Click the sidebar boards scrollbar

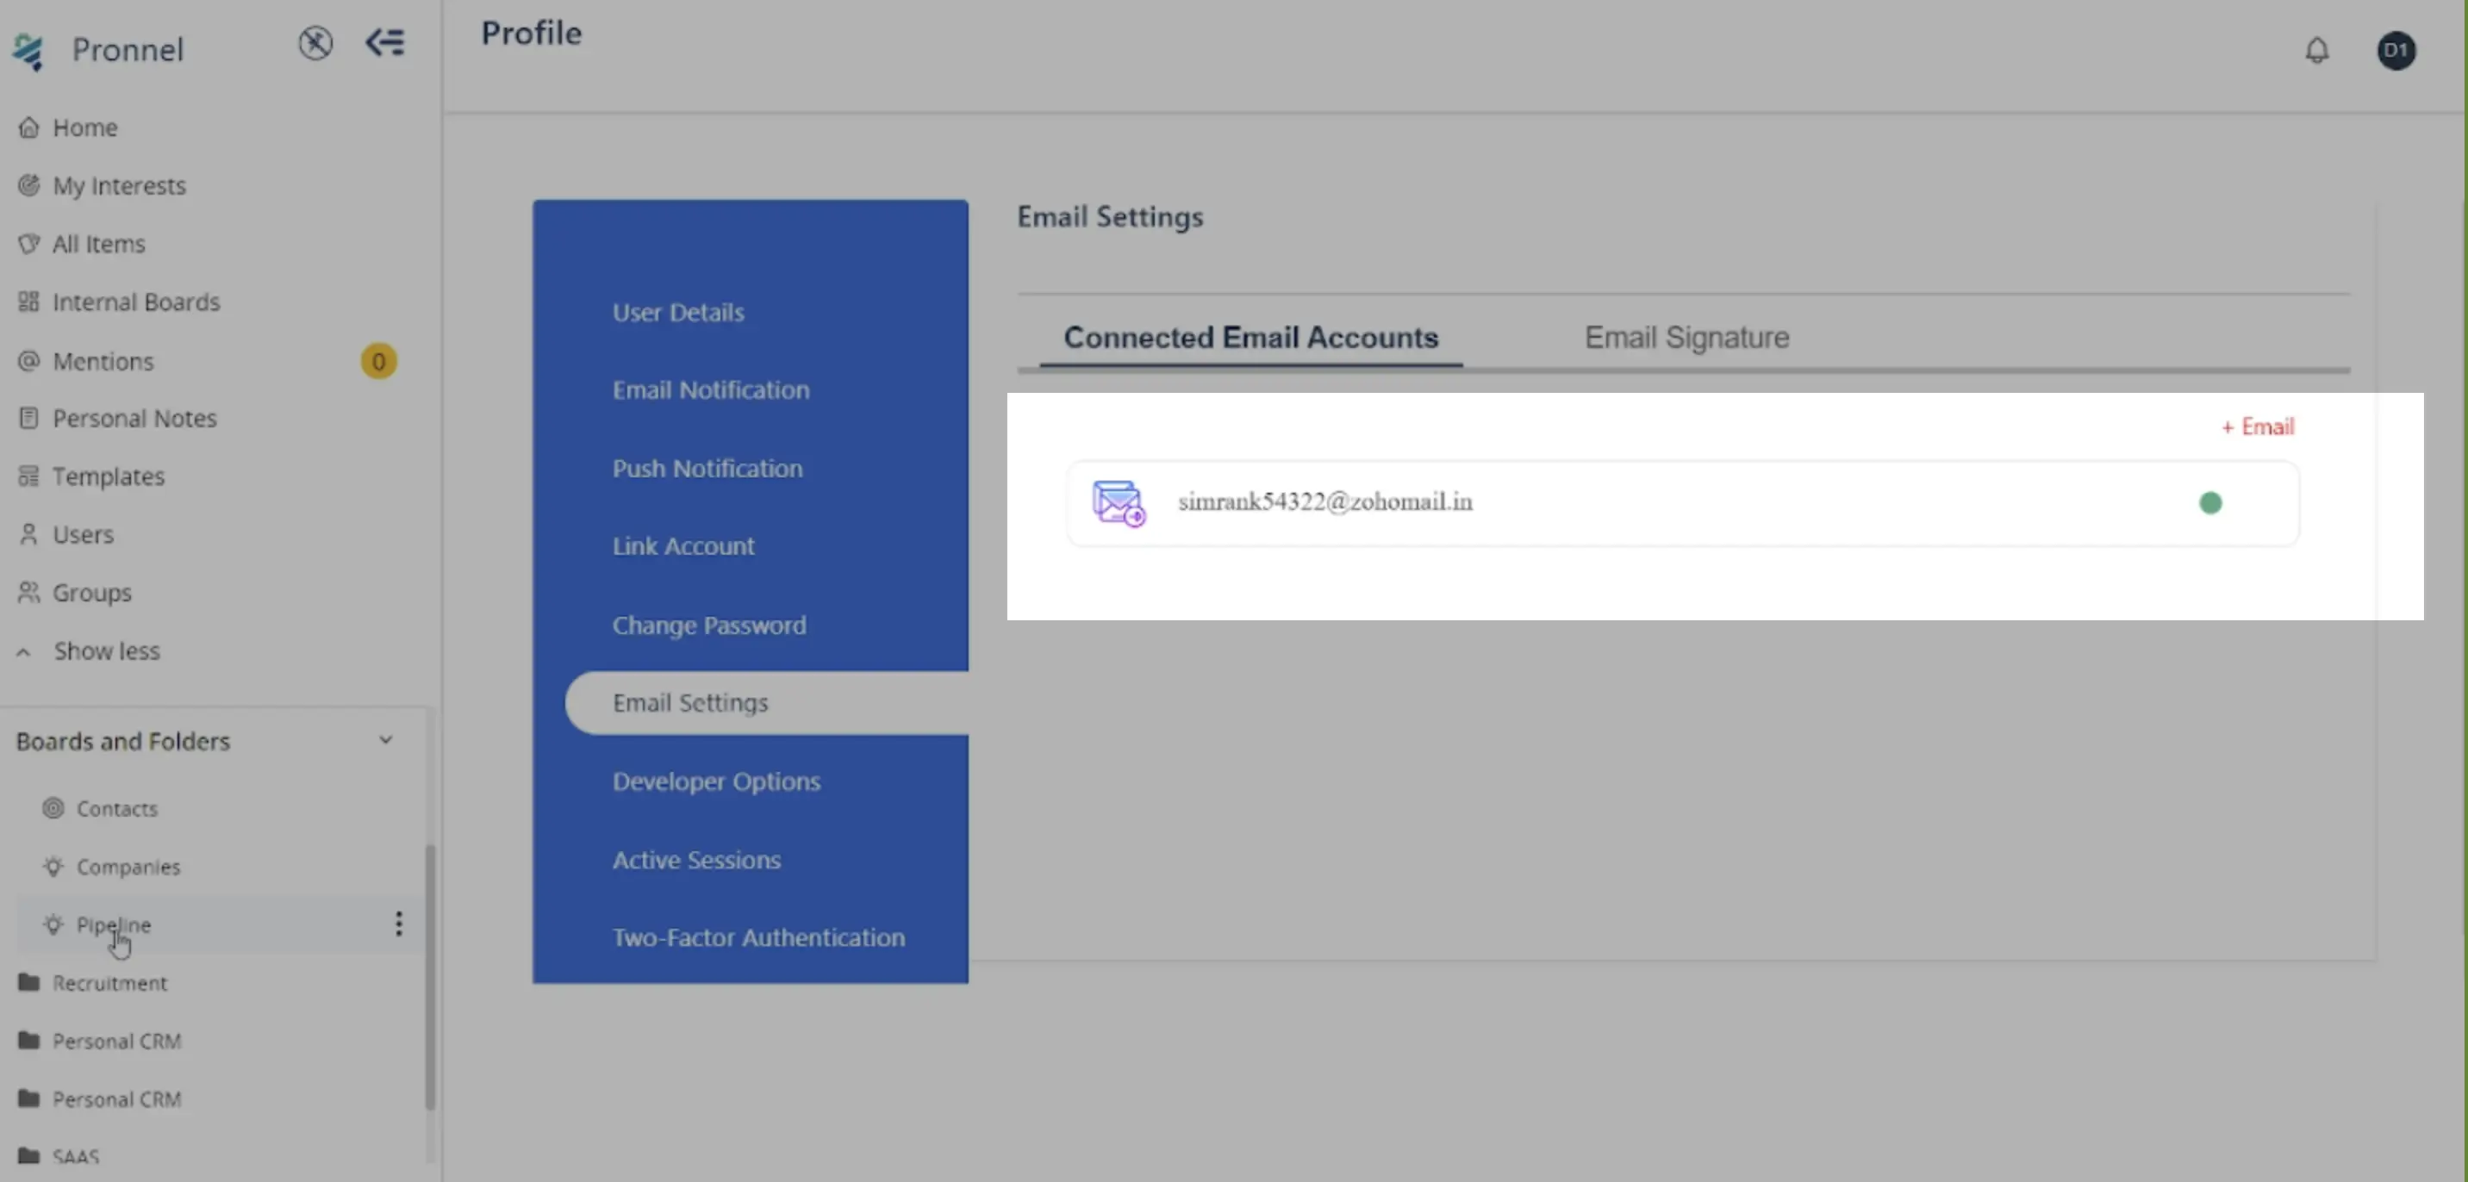[430, 977]
